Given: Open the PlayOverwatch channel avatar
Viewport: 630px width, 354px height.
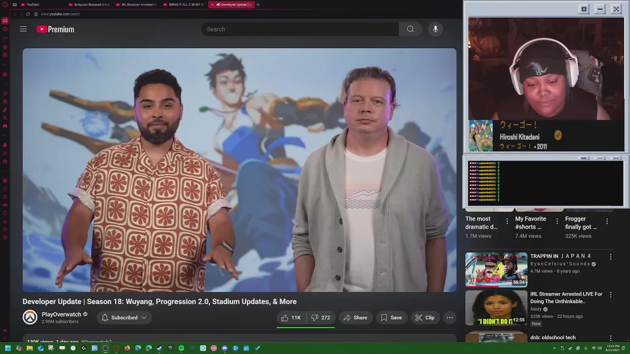Looking at the screenshot, I should [30, 317].
